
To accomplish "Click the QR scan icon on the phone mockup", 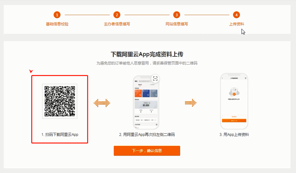I will point(155,79).
